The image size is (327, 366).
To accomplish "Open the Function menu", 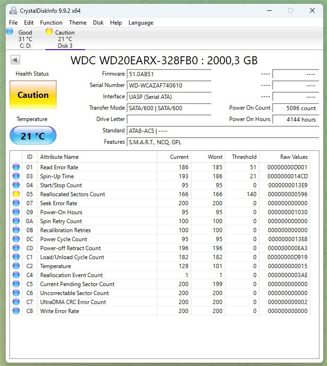I will point(51,23).
